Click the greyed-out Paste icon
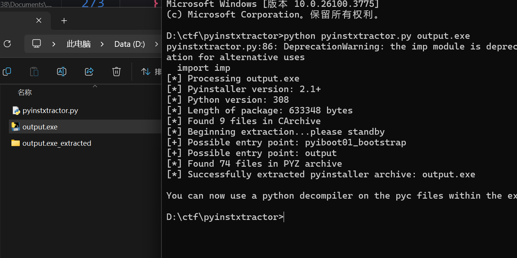The width and height of the screenshot is (517, 258). point(34,71)
